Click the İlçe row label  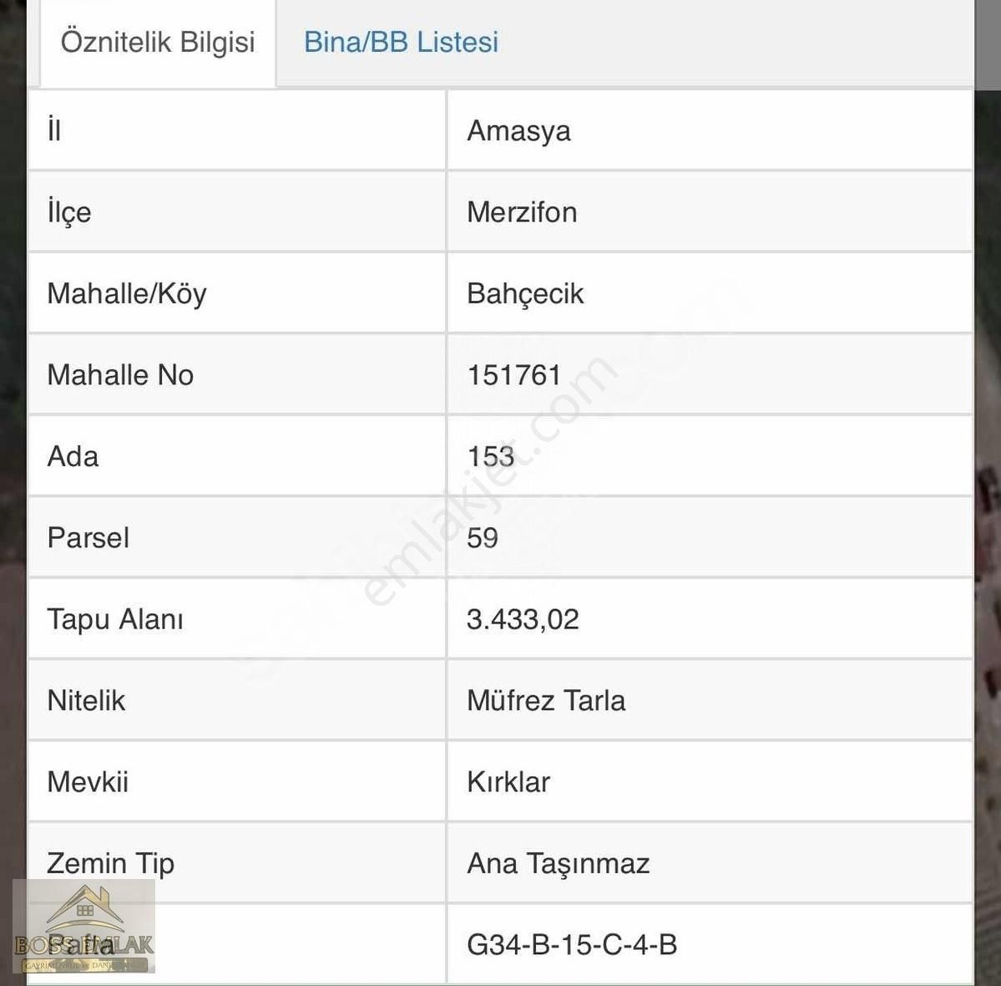[x=69, y=212]
